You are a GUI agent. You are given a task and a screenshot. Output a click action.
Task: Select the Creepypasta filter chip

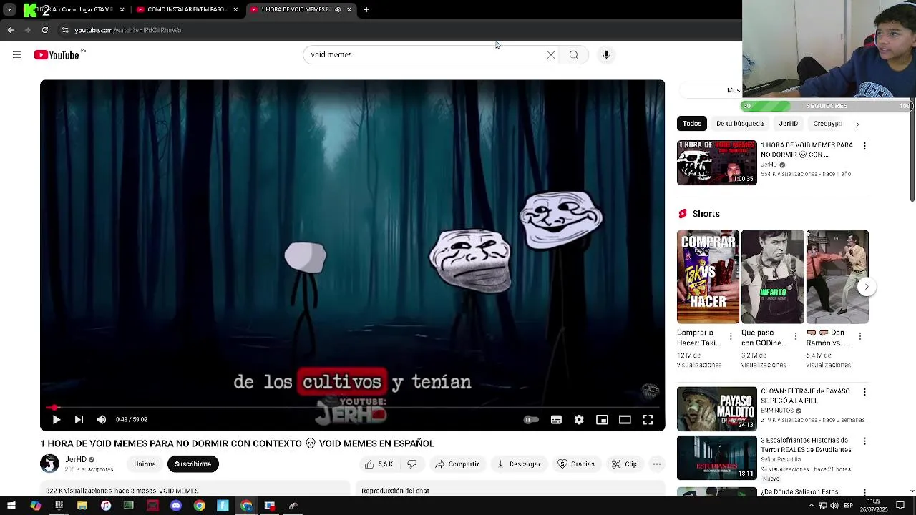(828, 124)
